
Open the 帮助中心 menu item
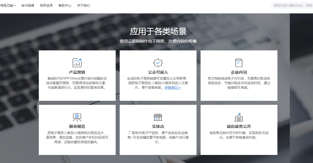point(65,6)
